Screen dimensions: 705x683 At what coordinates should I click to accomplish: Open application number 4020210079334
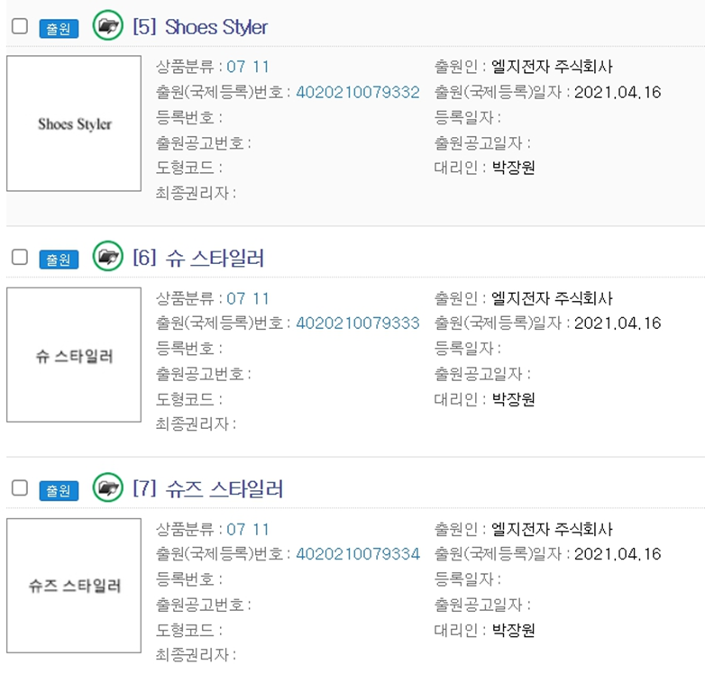(x=358, y=554)
